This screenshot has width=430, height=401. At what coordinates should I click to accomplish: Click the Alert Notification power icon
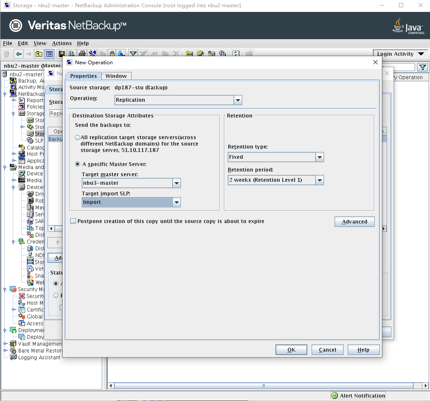[335, 395]
